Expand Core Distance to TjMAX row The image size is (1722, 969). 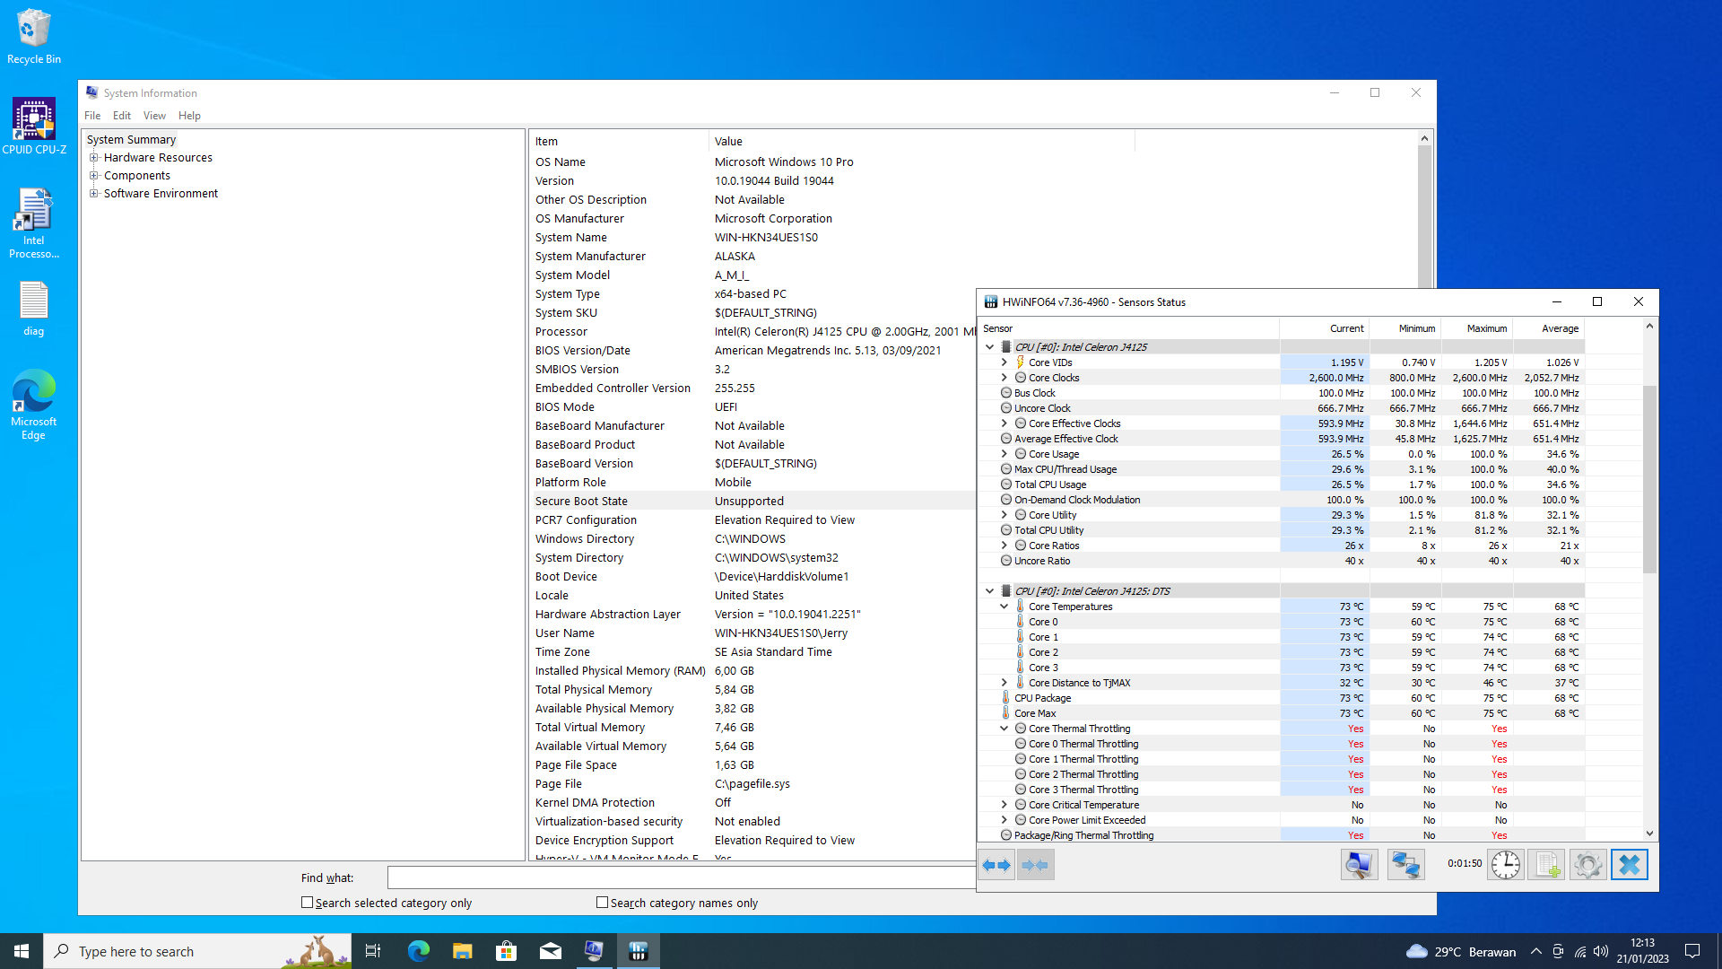click(x=1004, y=683)
